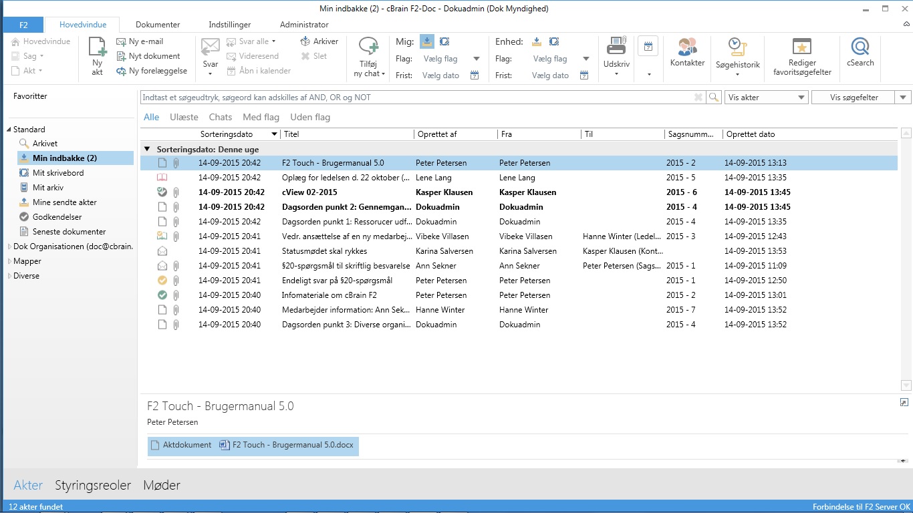Collapse the Denne uge group

pyautogui.click(x=147, y=149)
